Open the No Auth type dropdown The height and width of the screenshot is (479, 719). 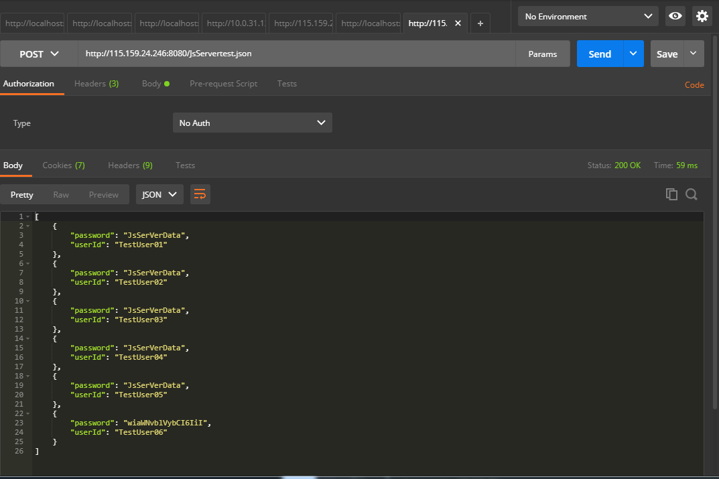(252, 123)
